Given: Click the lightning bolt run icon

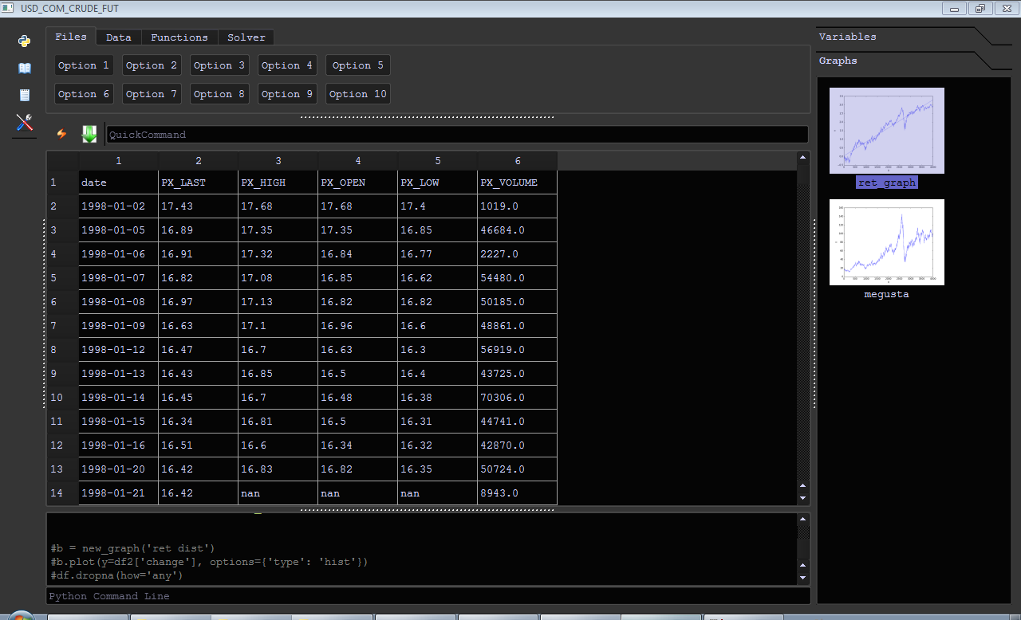Looking at the screenshot, I should pyautogui.click(x=61, y=134).
